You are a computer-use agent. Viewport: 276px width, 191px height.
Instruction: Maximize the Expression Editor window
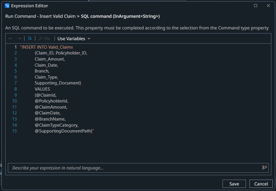[256, 6]
